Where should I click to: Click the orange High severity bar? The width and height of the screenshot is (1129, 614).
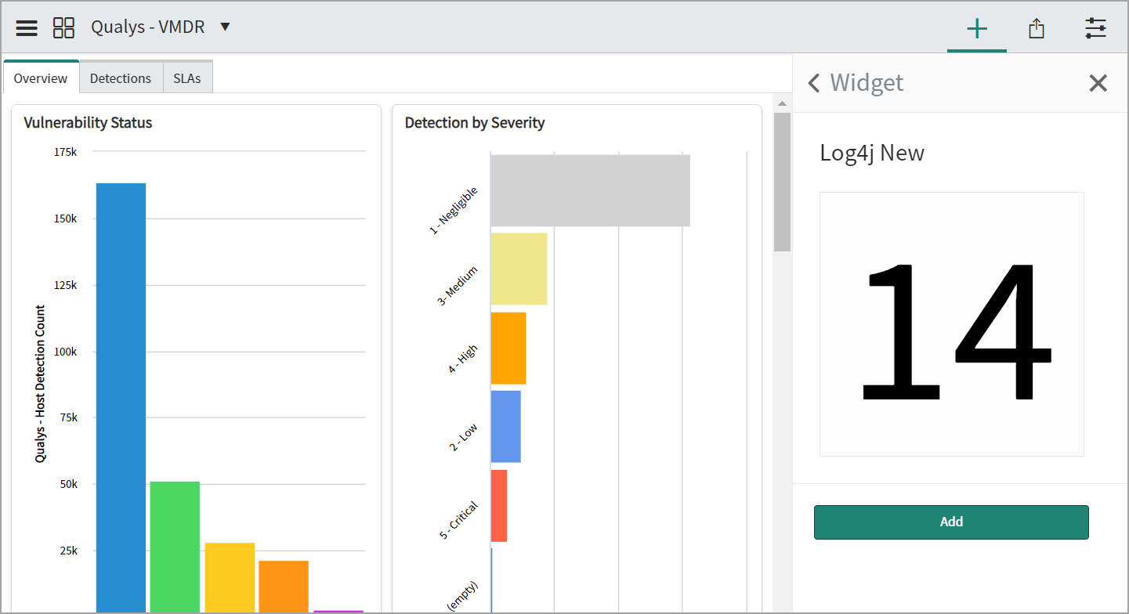tap(508, 348)
